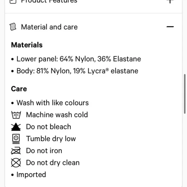Screen dimensions: 187x187
Task: Collapse Material and care with minus icon
Action: [x=170, y=27]
